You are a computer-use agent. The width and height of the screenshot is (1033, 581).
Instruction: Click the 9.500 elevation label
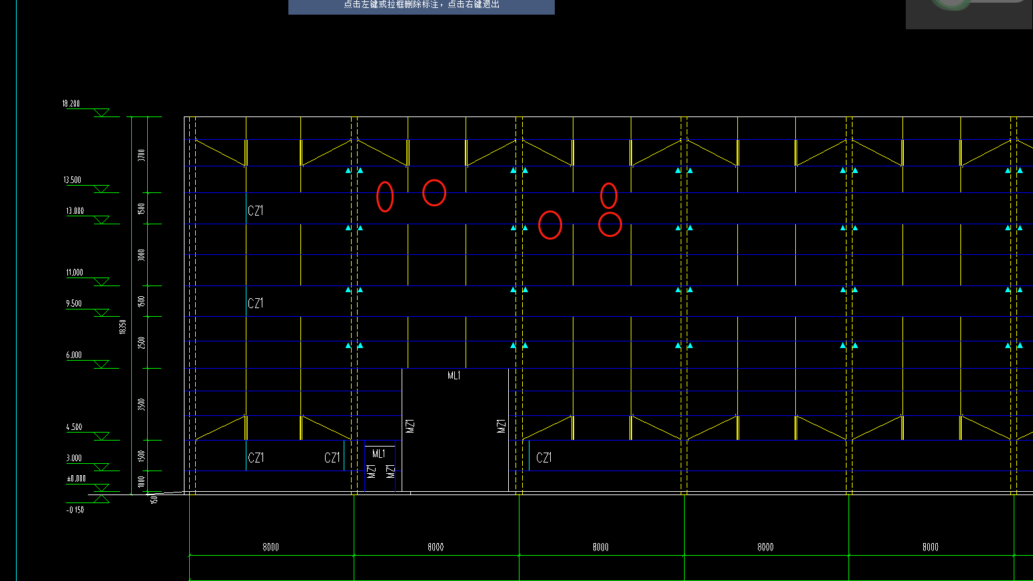[74, 303]
